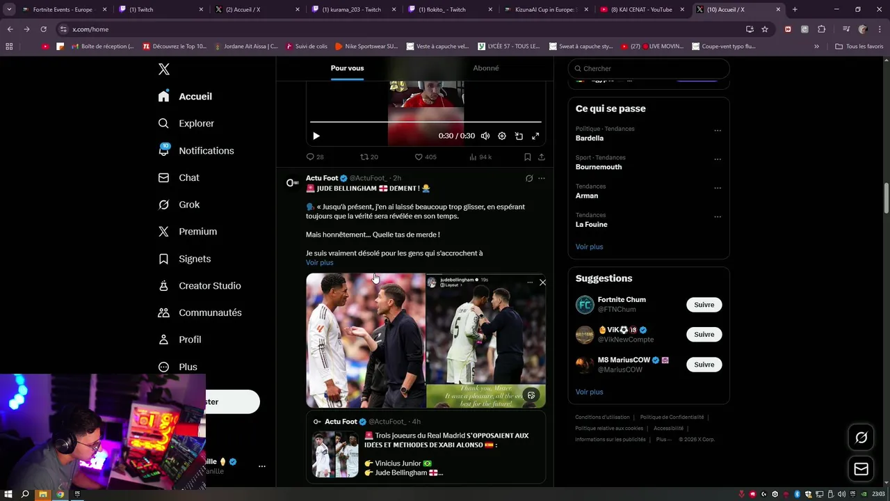Open options for the Arman trend

[718, 188]
